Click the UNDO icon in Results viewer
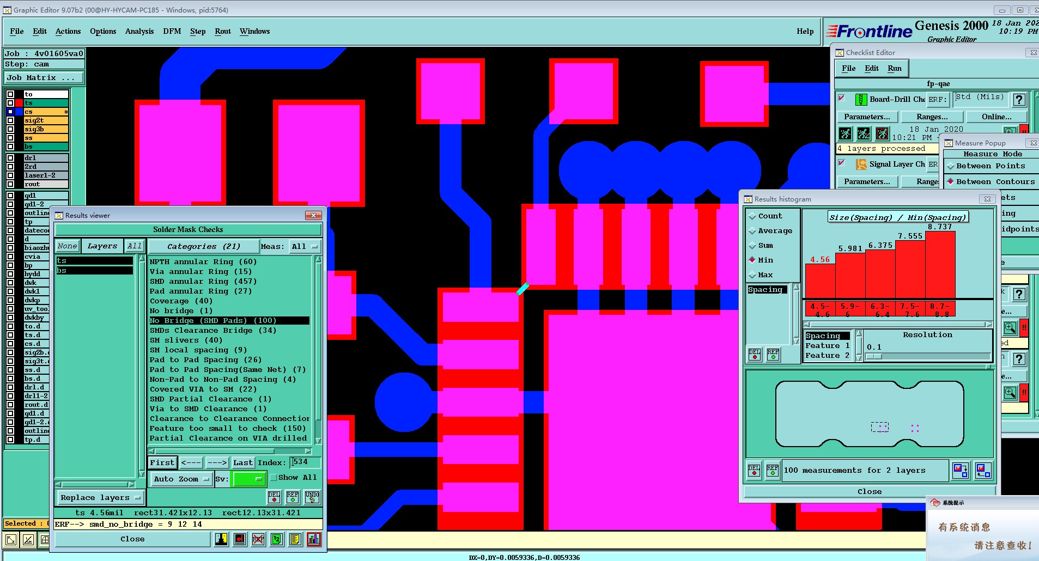 pos(312,497)
